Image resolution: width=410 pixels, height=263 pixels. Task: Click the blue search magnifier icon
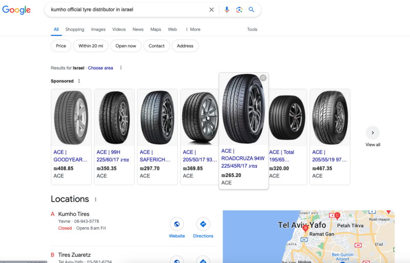(x=251, y=10)
